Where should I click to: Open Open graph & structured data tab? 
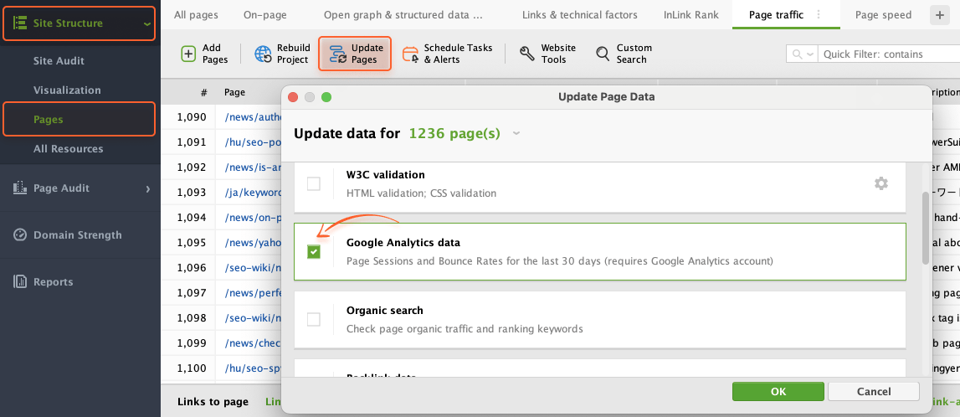(x=403, y=15)
